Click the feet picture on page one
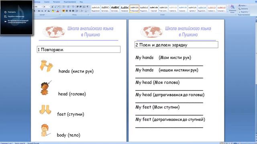The width and height of the screenshot is (257, 144). click(x=45, y=110)
